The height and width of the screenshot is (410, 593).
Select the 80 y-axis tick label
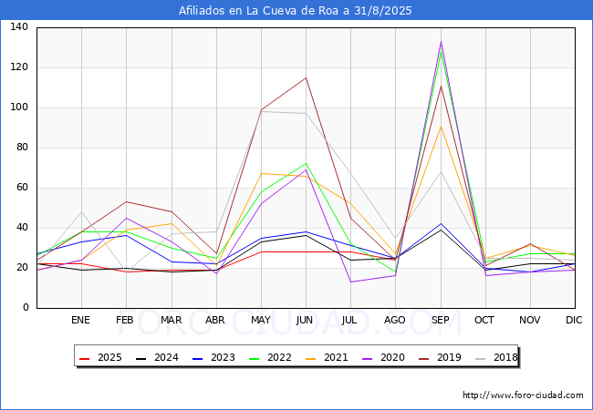point(22,148)
